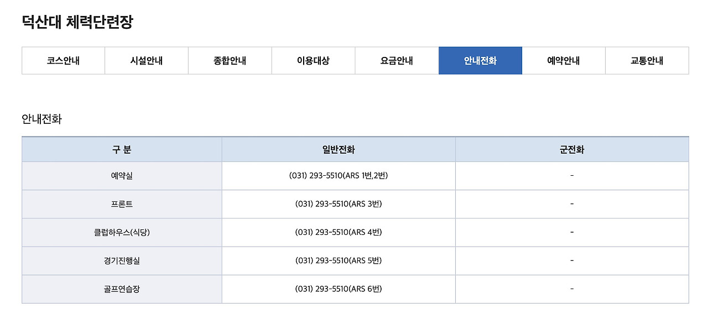Select the 골프연습장 ARS 6번 phone number
This screenshot has width=708, height=335.
(x=338, y=289)
